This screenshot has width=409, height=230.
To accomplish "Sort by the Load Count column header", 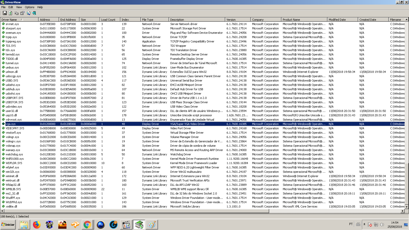I will click(108, 20).
